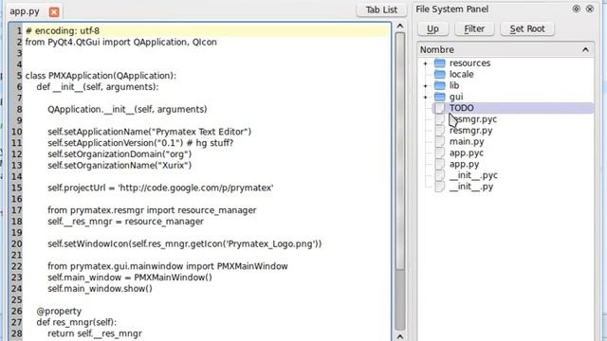
Task: Select the locale folder name
Action: click(462, 74)
